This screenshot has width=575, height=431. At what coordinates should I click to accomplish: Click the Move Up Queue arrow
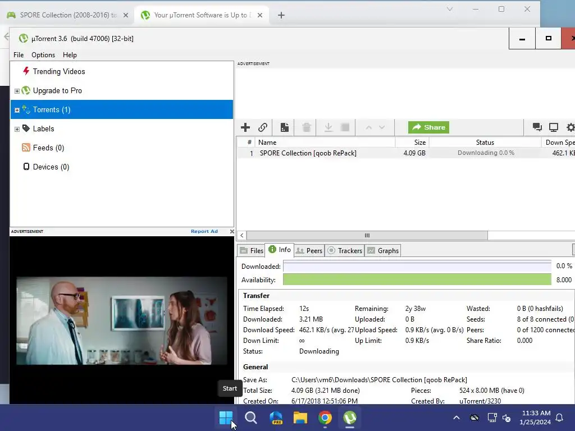coord(368,127)
